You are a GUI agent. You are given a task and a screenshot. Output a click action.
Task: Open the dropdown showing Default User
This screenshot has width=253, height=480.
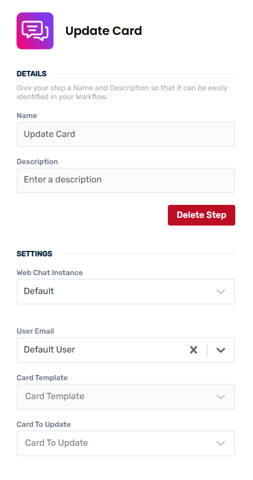click(126, 350)
